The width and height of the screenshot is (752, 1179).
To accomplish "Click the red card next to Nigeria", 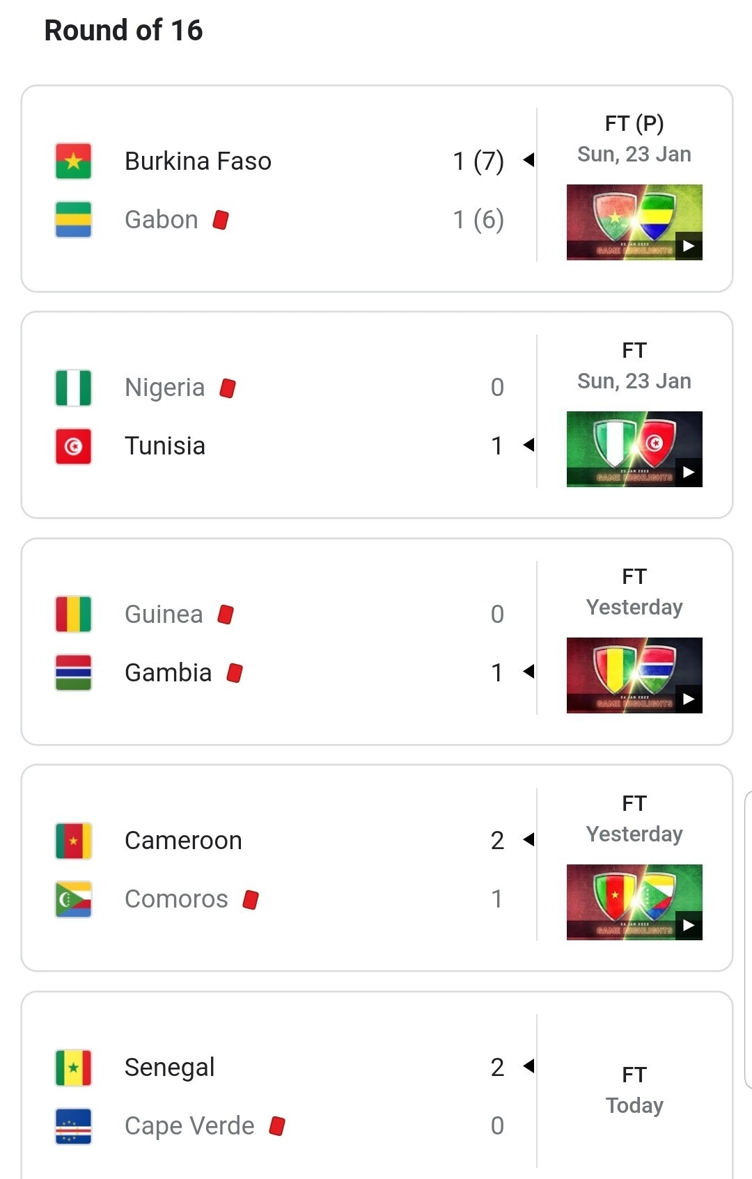I will [228, 388].
